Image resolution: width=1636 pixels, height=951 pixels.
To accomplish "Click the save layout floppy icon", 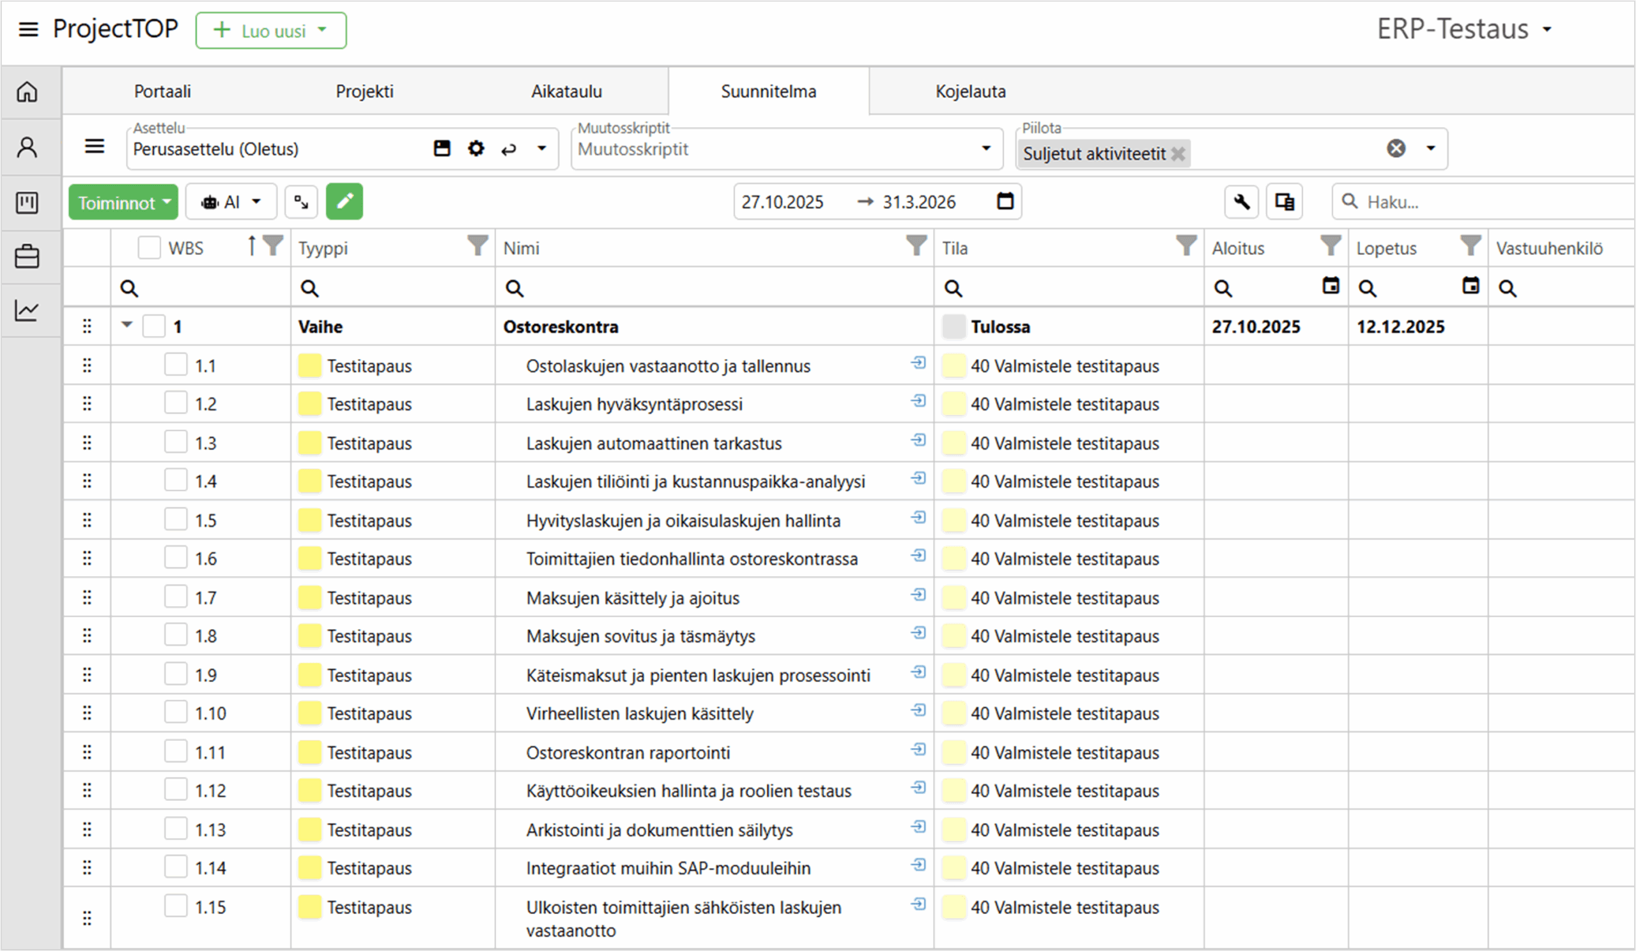I will pyautogui.click(x=442, y=149).
